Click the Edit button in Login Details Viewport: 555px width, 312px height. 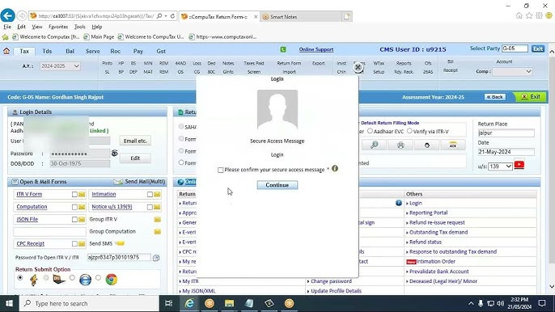[x=135, y=158]
